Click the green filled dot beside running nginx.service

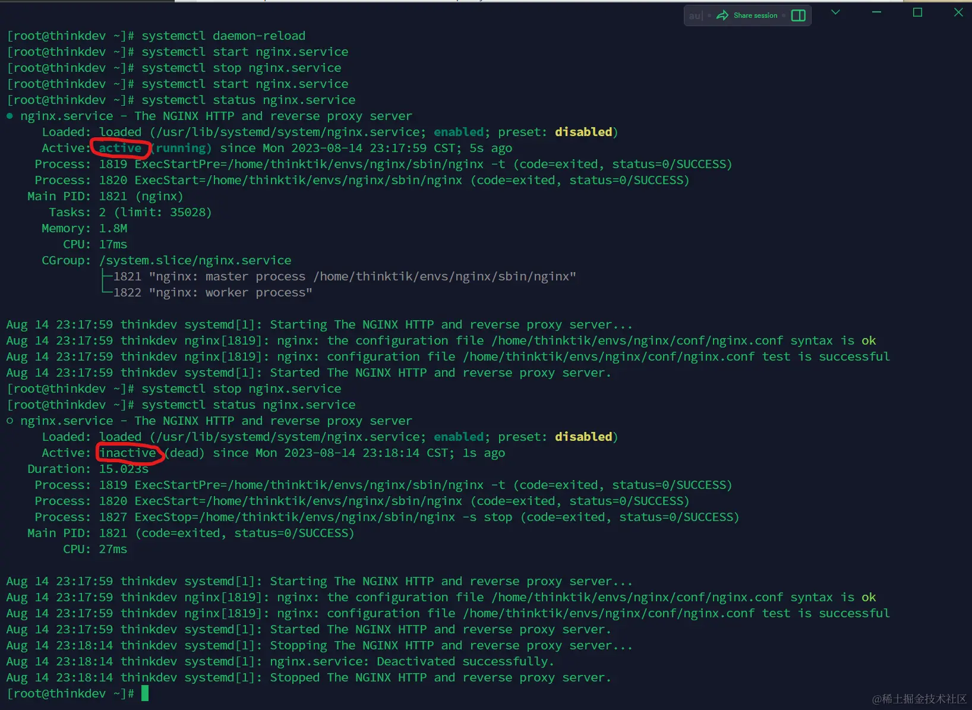(10, 116)
